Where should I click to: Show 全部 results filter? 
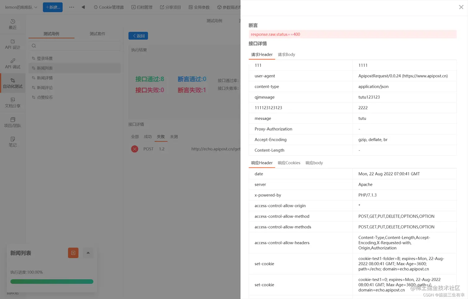tap(135, 136)
